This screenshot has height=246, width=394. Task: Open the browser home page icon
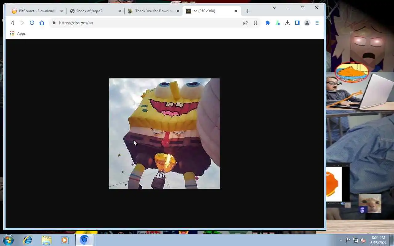(x=42, y=23)
